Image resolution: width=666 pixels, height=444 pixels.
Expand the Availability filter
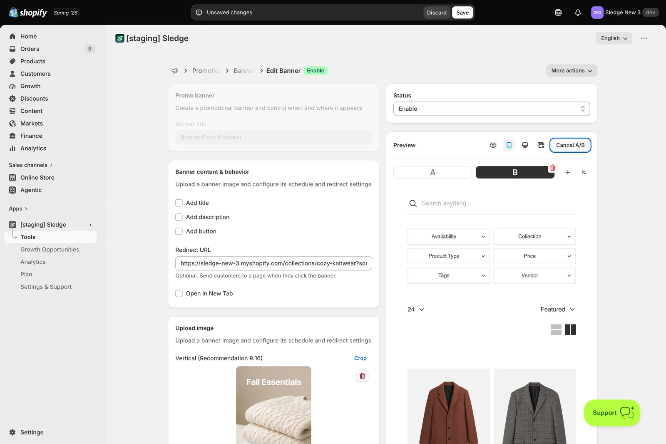449,237
